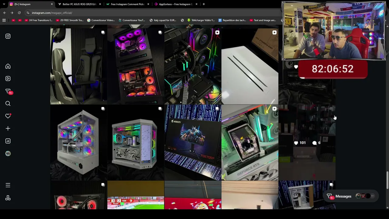Screen dimensions: 389x219
Task: Open the 24 Free Transitions bookmark
Action: click(39, 20)
